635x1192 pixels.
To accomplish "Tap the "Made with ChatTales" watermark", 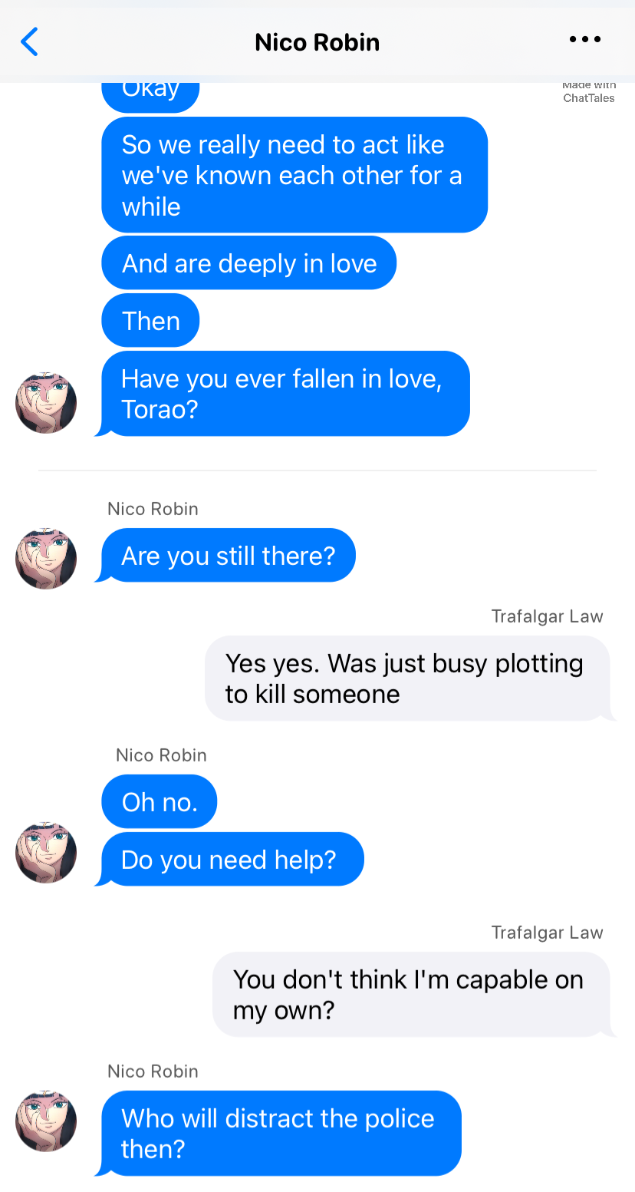I will 588,92.
